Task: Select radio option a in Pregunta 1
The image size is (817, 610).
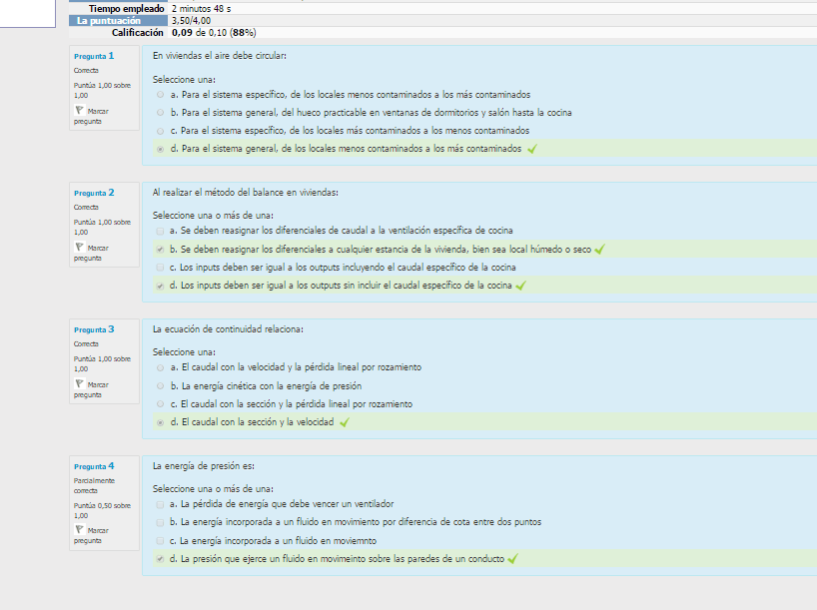Action: click(161, 94)
